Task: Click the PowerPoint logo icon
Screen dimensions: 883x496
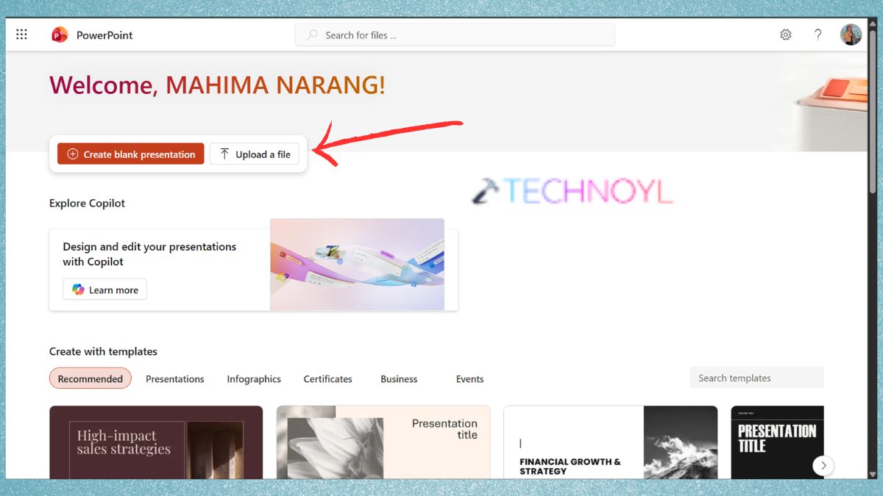Action: (60, 35)
